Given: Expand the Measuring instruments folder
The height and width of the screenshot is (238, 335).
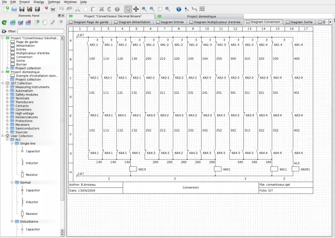Looking at the screenshot, I should click(7, 87).
